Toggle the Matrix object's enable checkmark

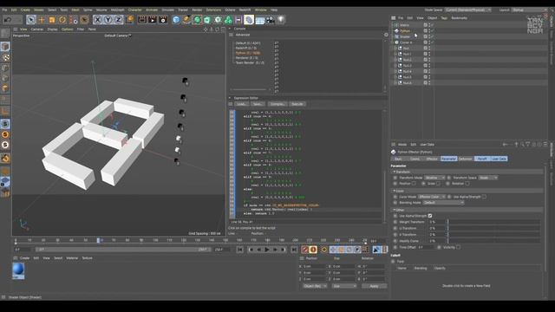click(x=432, y=25)
